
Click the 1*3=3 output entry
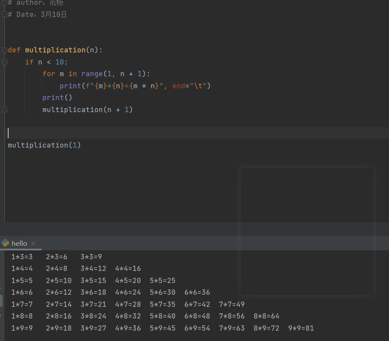(22, 257)
